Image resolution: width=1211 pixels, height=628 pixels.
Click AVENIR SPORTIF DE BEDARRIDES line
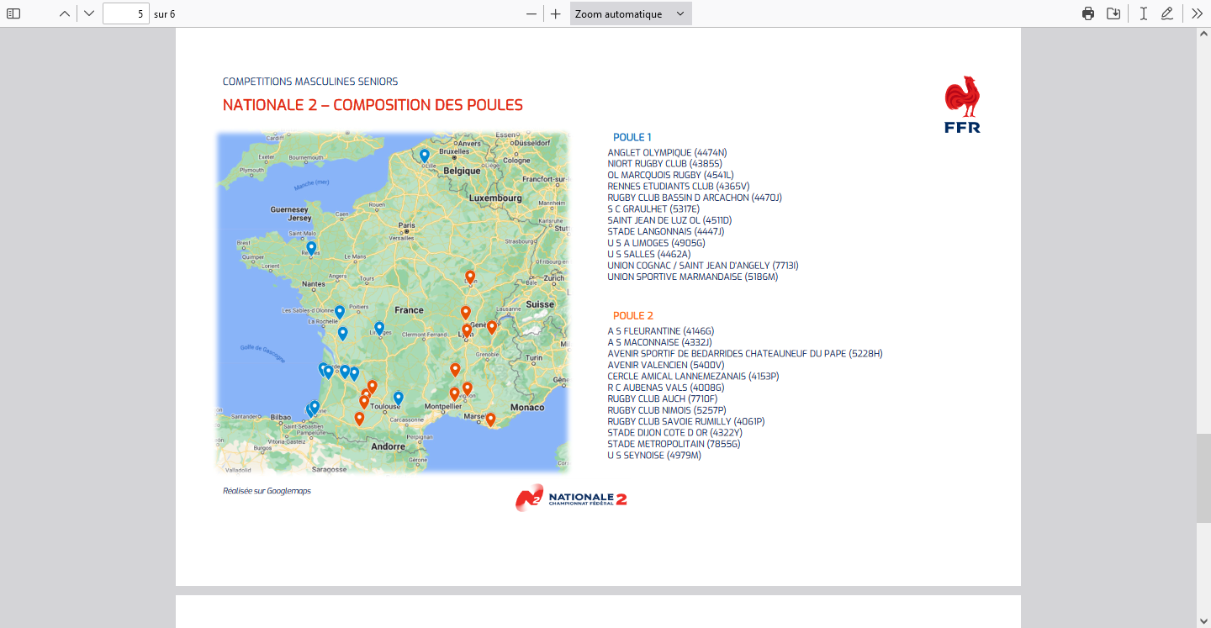click(x=745, y=354)
